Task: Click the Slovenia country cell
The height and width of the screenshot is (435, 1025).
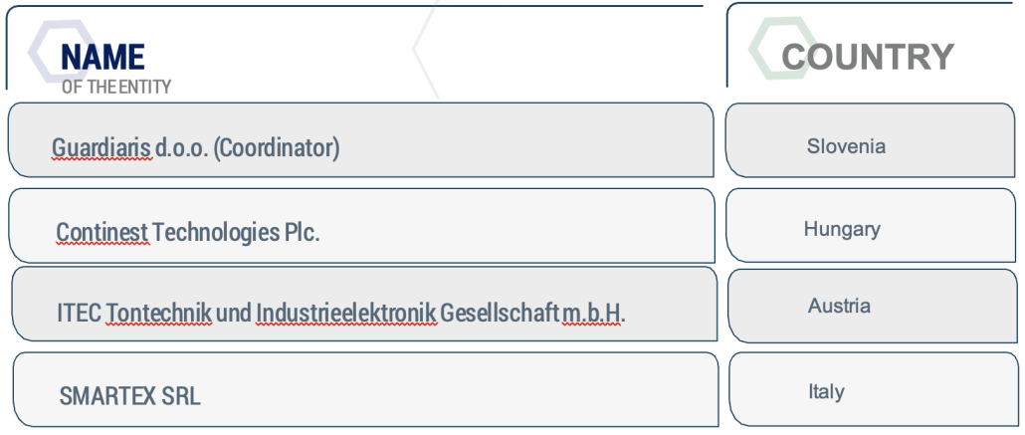Action: point(871,140)
